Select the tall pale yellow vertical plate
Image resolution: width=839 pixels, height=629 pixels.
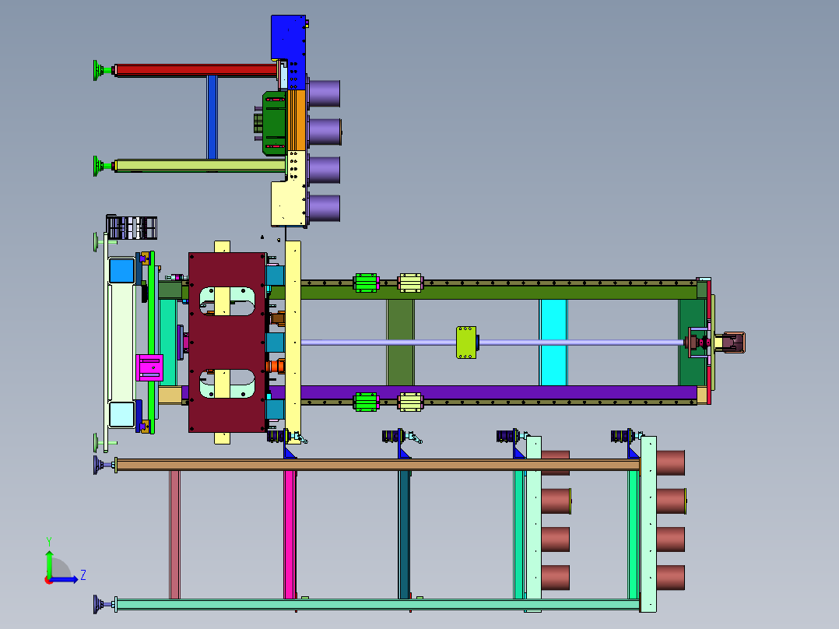(x=293, y=342)
